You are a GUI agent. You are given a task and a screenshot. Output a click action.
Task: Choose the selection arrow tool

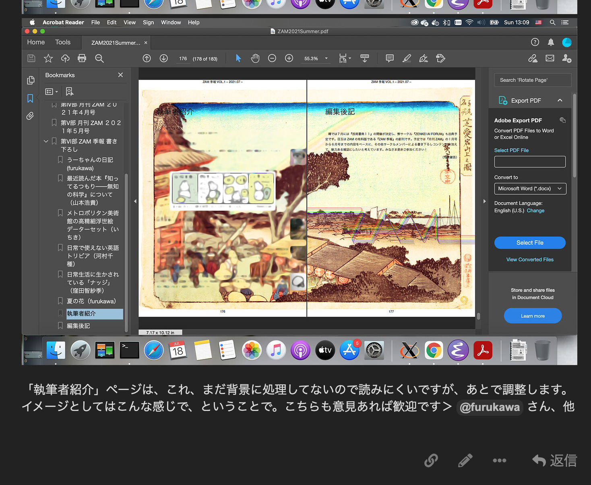[x=238, y=58]
